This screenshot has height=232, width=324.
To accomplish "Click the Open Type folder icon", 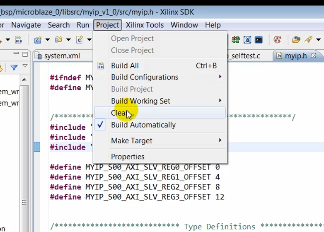I will (x=296, y=40).
